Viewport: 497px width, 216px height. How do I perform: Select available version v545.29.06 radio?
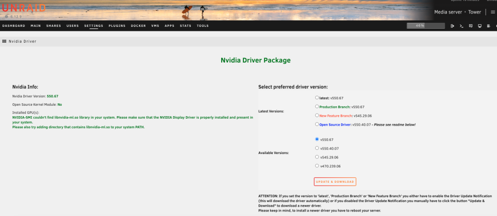point(317,157)
